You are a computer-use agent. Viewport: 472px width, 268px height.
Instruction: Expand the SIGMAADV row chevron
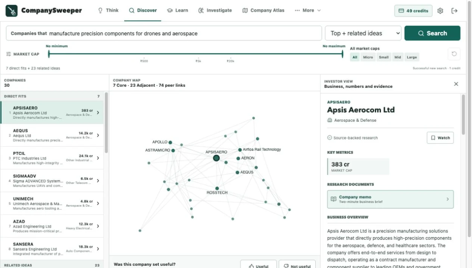click(x=98, y=181)
